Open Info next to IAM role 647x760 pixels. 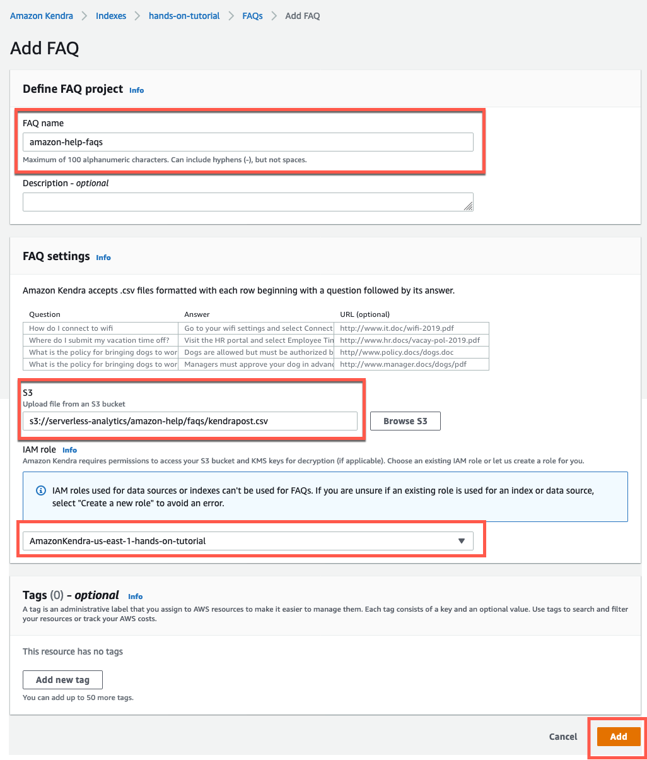69,449
